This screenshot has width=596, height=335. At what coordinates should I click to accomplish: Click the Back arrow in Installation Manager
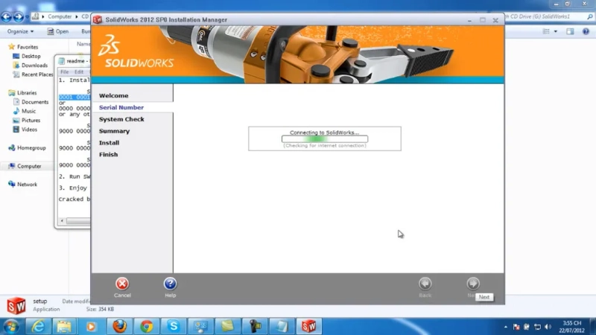[425, 284]
